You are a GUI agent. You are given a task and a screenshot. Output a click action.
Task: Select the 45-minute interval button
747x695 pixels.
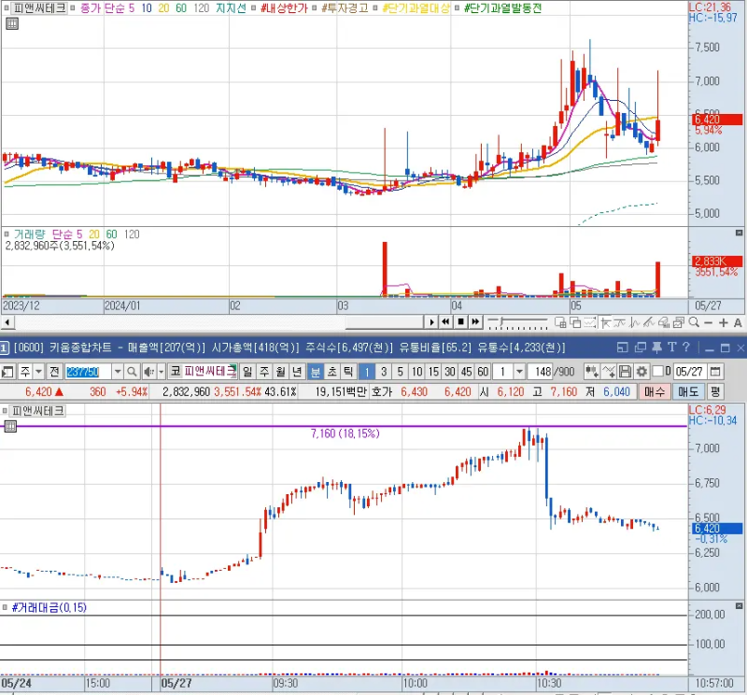pos(466,372)
